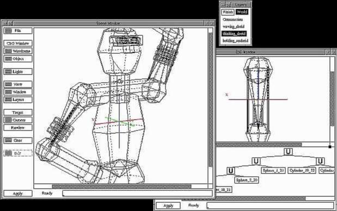Viewport: 337px width, 211px height.
Task: Toggle the World layer in Layers panel
Action: [x=242, y=12]
